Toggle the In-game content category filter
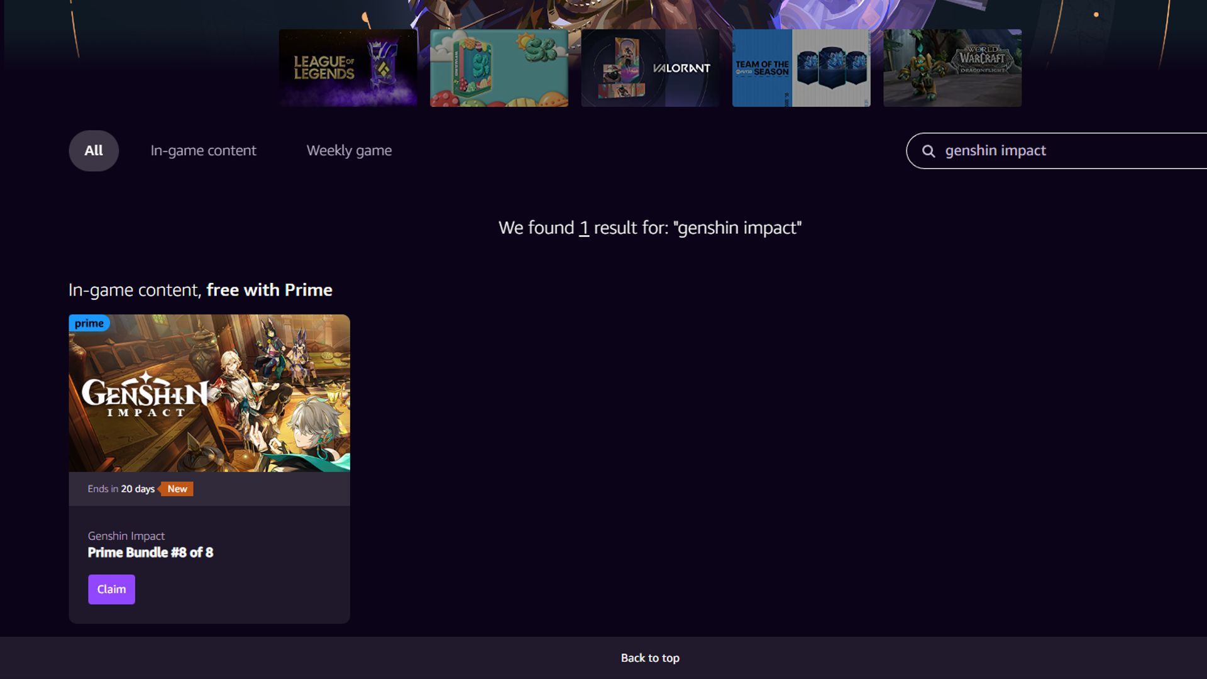This screenshot has height=679, width=1207. (x=203, y=150)
